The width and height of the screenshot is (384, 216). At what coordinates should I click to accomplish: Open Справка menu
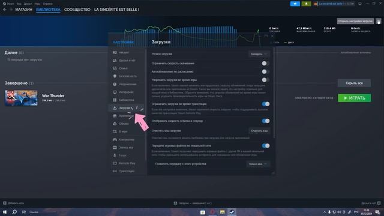click(47, 4)
